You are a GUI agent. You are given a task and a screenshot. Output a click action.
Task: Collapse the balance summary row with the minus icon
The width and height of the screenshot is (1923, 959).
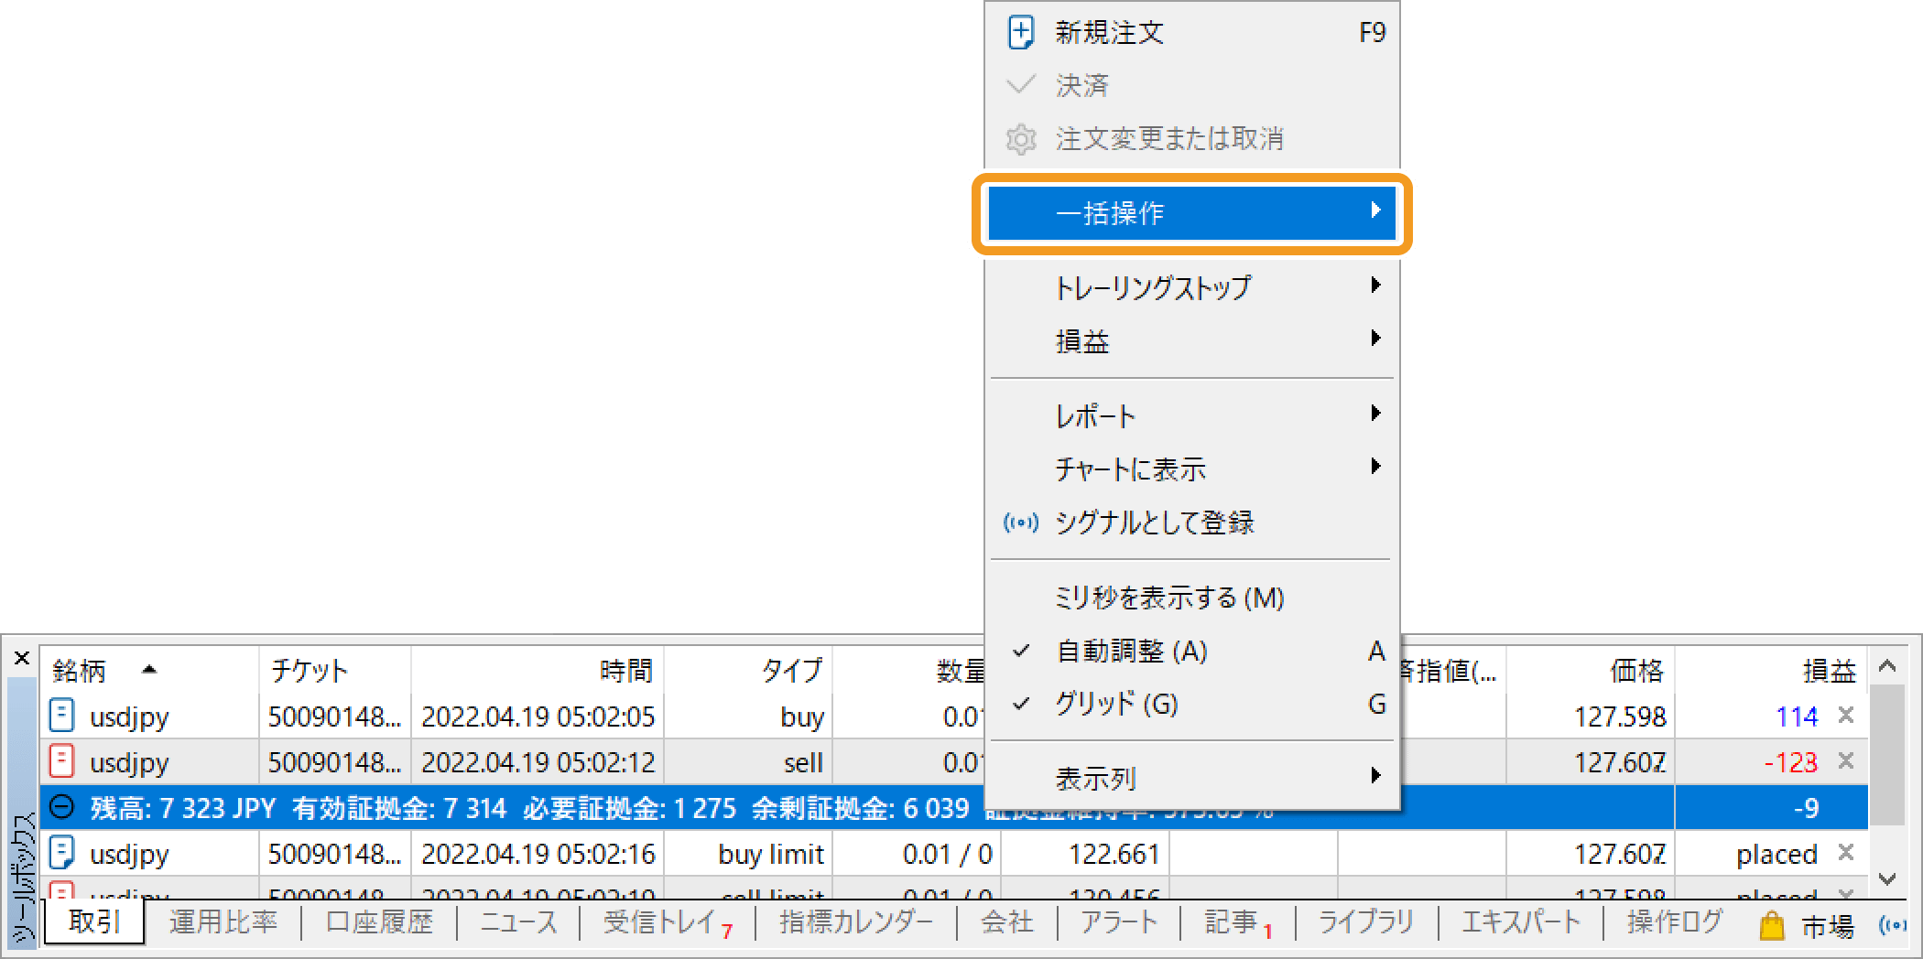point(61,807)
